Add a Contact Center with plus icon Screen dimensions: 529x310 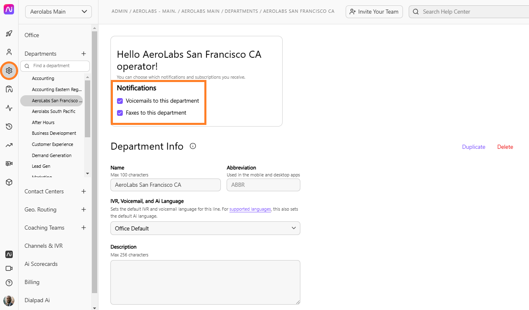coord(84,191)
